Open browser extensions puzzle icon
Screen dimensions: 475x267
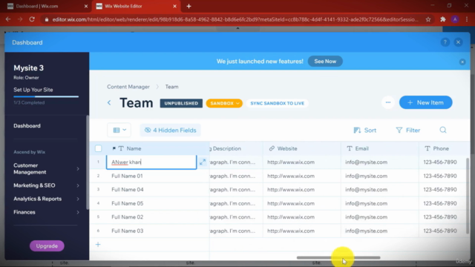click(x=443, y=19)
